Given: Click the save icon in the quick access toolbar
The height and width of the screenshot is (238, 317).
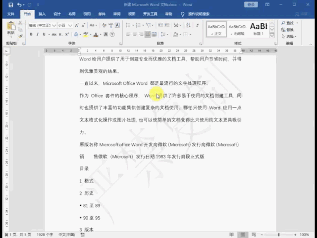Looking at the screenshot, I should click(x=9, y=4).
